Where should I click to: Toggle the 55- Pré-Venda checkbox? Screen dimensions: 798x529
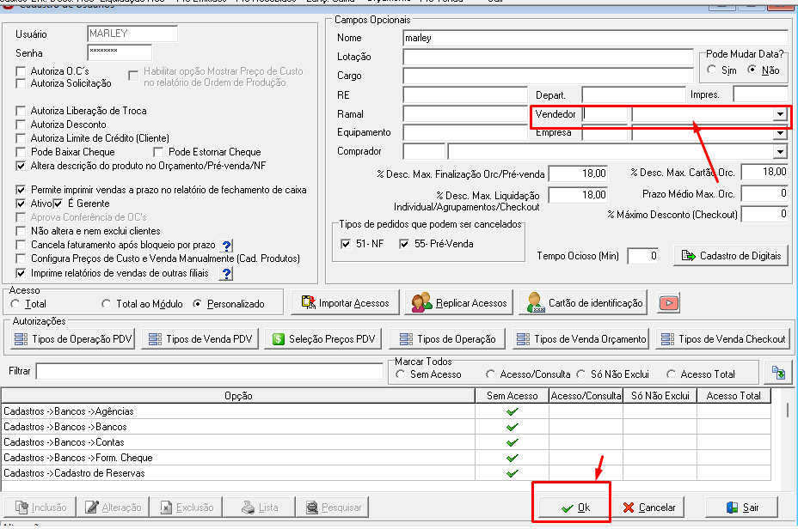coord(404,244)
